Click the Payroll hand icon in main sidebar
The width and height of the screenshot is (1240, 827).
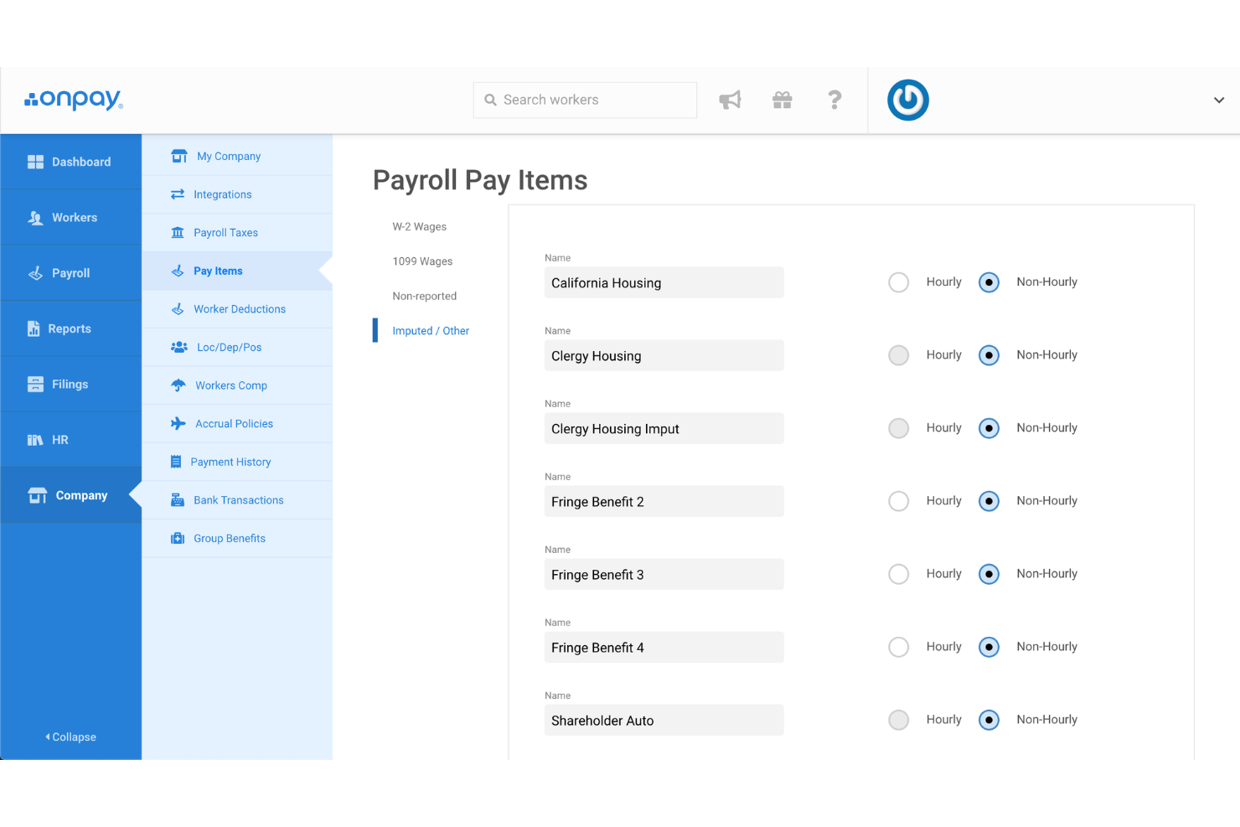coord(35,273)
